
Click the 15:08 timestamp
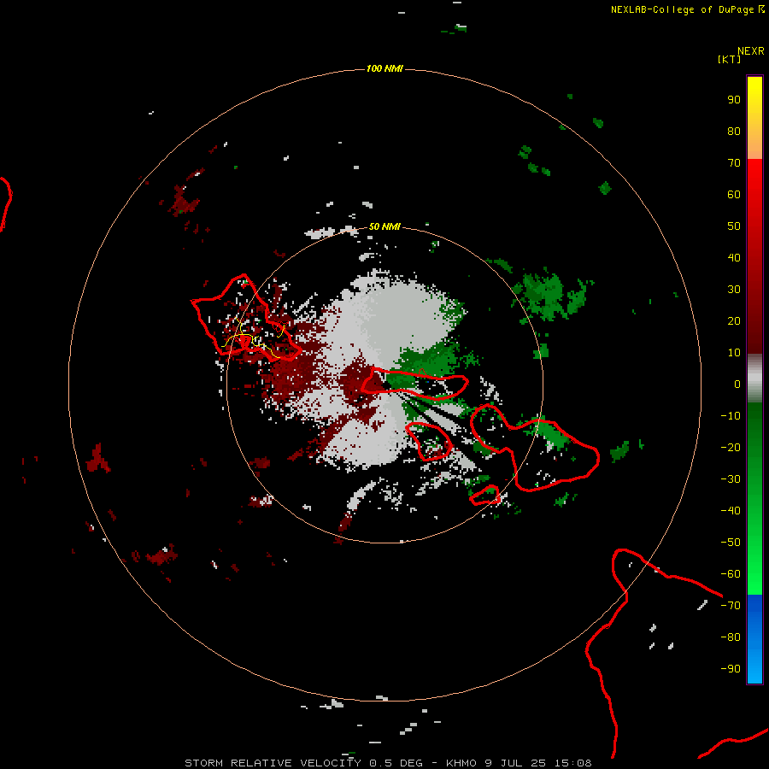click(x=572, y=763)
